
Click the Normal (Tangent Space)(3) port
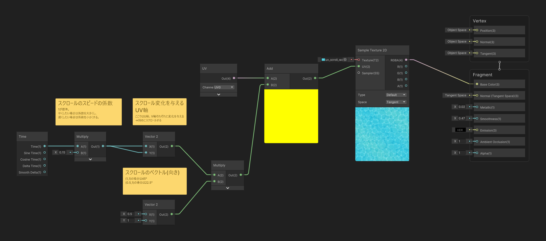[477, 96]
